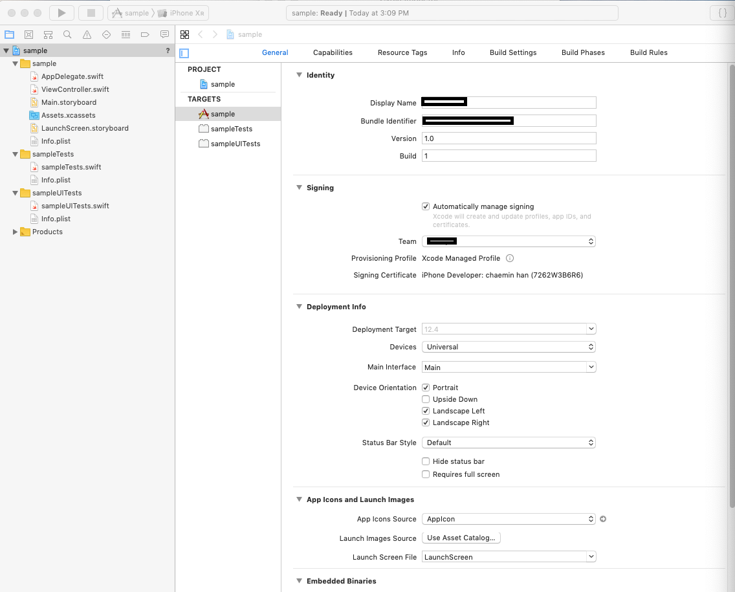Open the related items grid menu

coord(184,34)
